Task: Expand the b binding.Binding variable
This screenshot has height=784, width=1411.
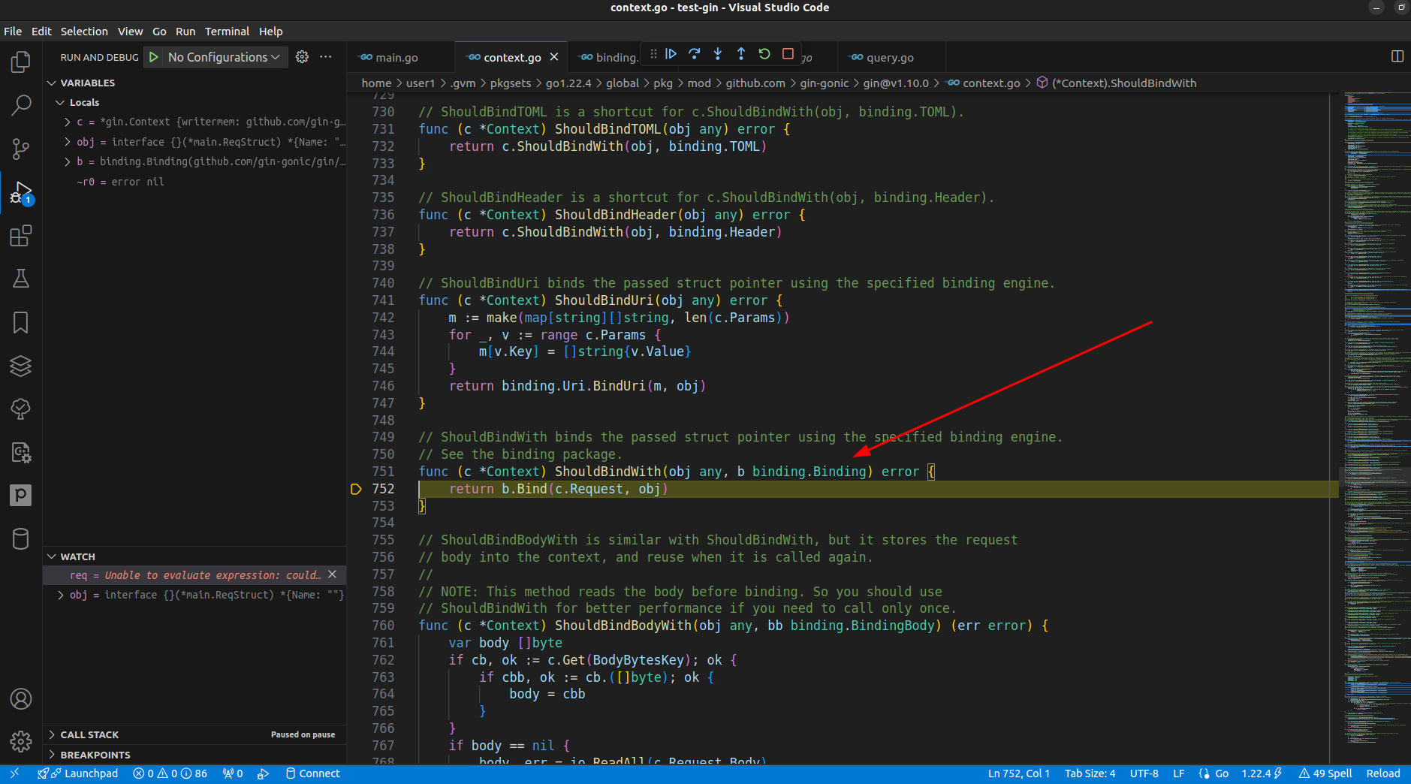Action: (68, 161)
